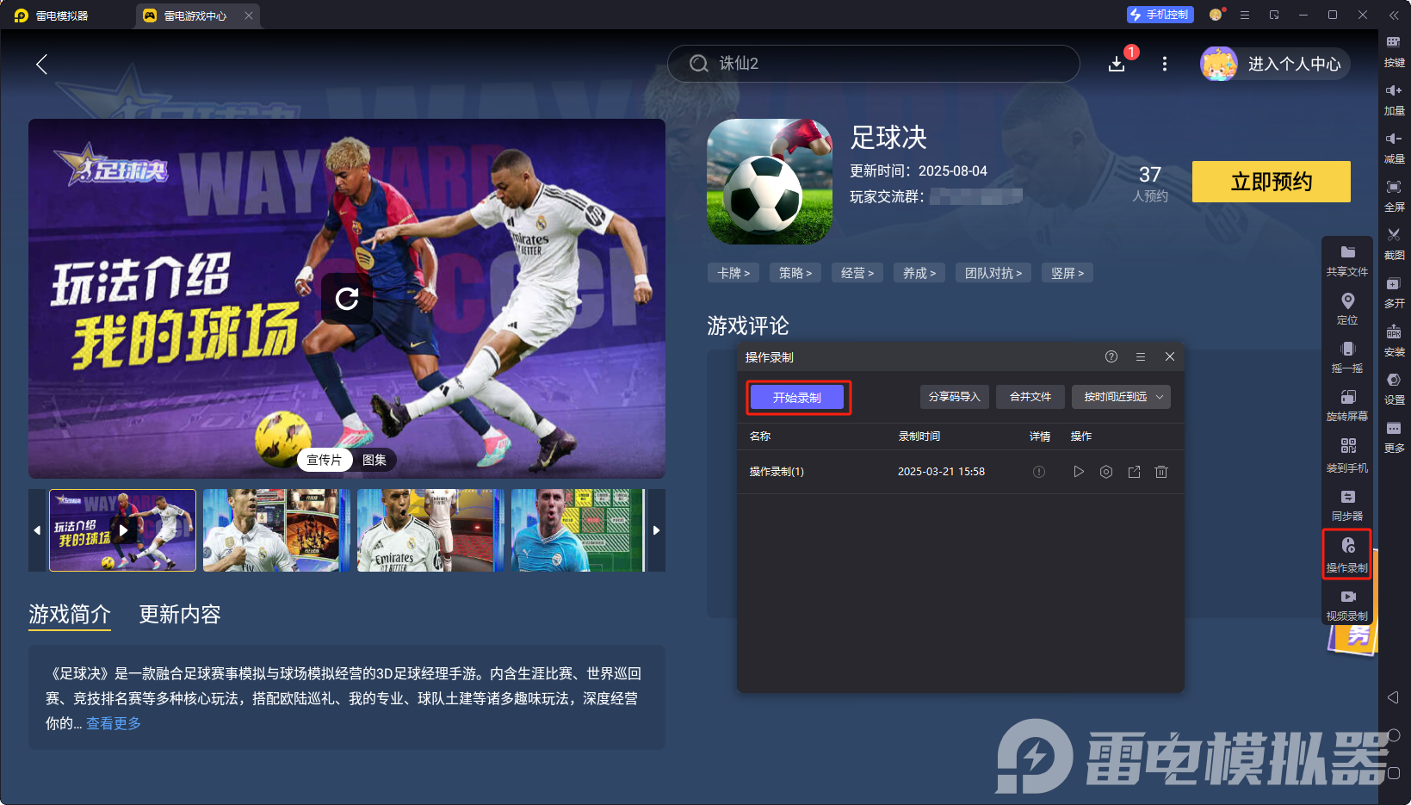Open the 定位 location tool
The width and height of the screenshot is (1411, 805).
click(x=1347, y=308)
